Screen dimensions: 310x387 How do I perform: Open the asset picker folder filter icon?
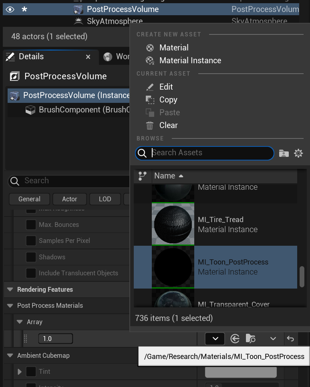click(284, 153)
